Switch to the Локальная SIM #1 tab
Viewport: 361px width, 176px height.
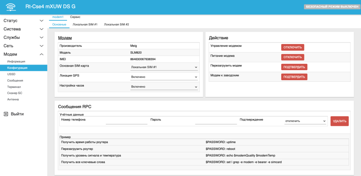(x=85, y=25)
